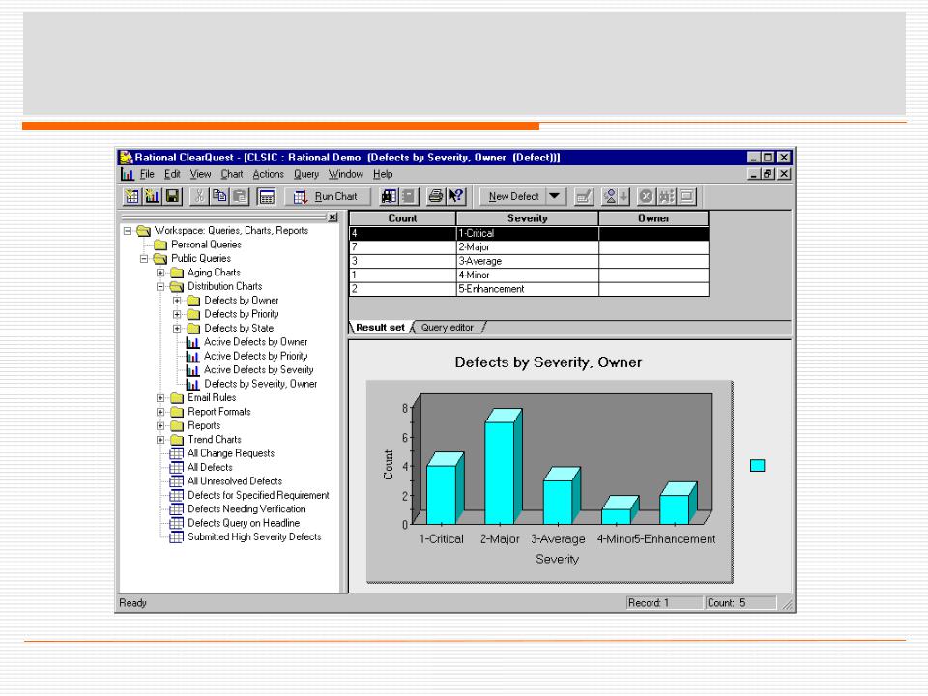Click the New Query toolbar icon

click(132, 196)
